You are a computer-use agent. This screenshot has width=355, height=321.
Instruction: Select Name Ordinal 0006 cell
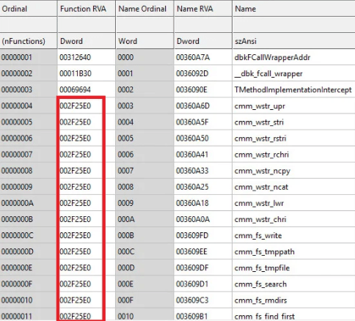coord(144,155)
